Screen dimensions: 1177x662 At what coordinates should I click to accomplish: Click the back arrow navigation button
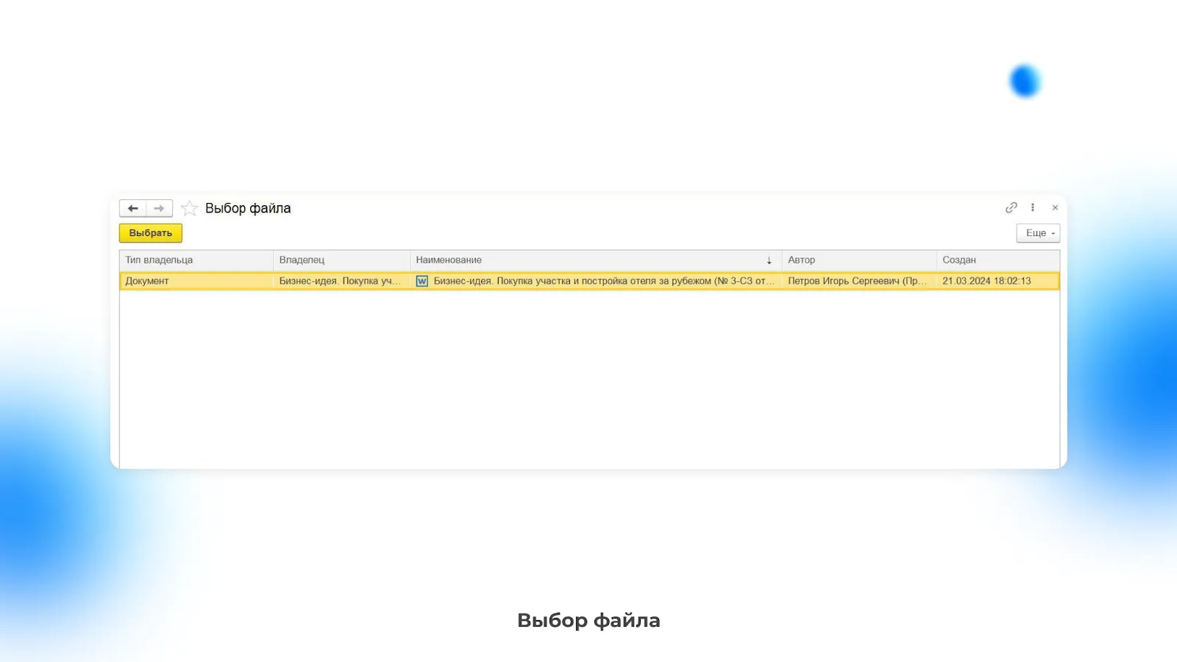click(132, 208)
